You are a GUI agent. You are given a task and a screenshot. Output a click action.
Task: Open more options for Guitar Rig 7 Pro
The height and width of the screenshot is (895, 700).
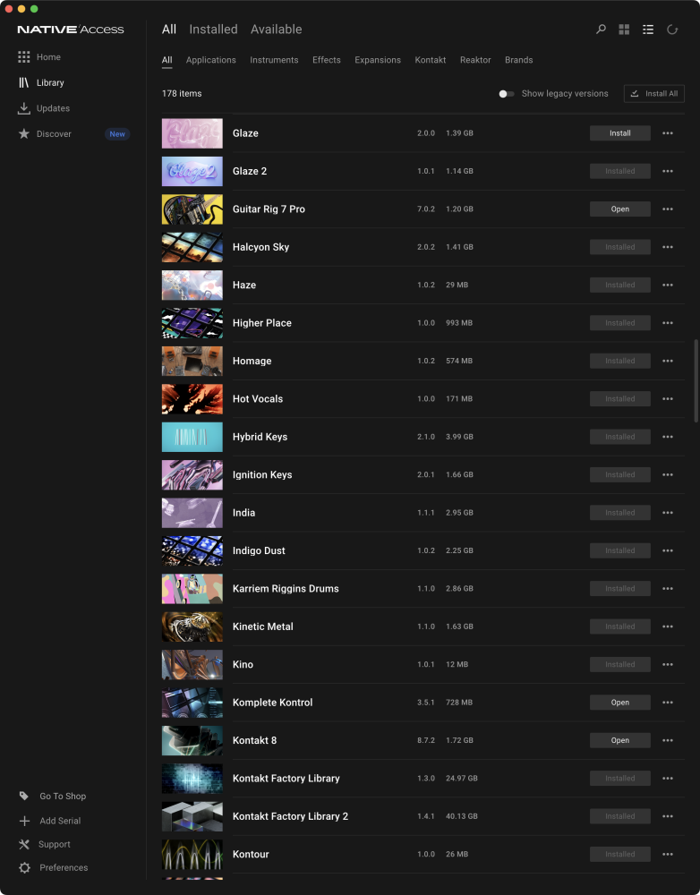pos(668,209)
